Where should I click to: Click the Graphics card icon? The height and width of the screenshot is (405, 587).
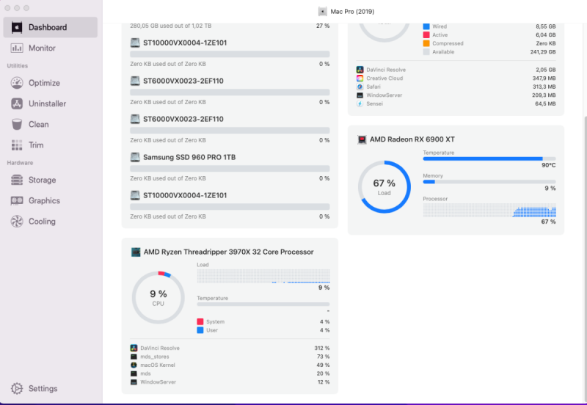coord(16,200)
